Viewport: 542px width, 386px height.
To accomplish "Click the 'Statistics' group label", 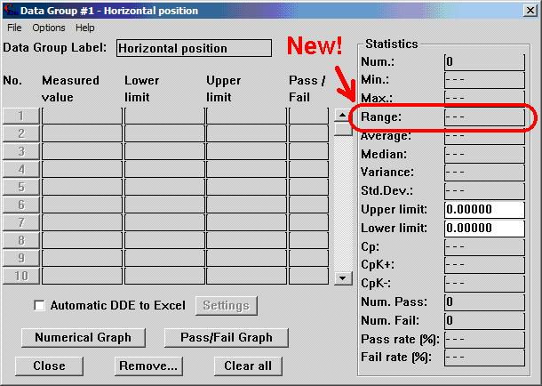I will [x=391, y=44].
